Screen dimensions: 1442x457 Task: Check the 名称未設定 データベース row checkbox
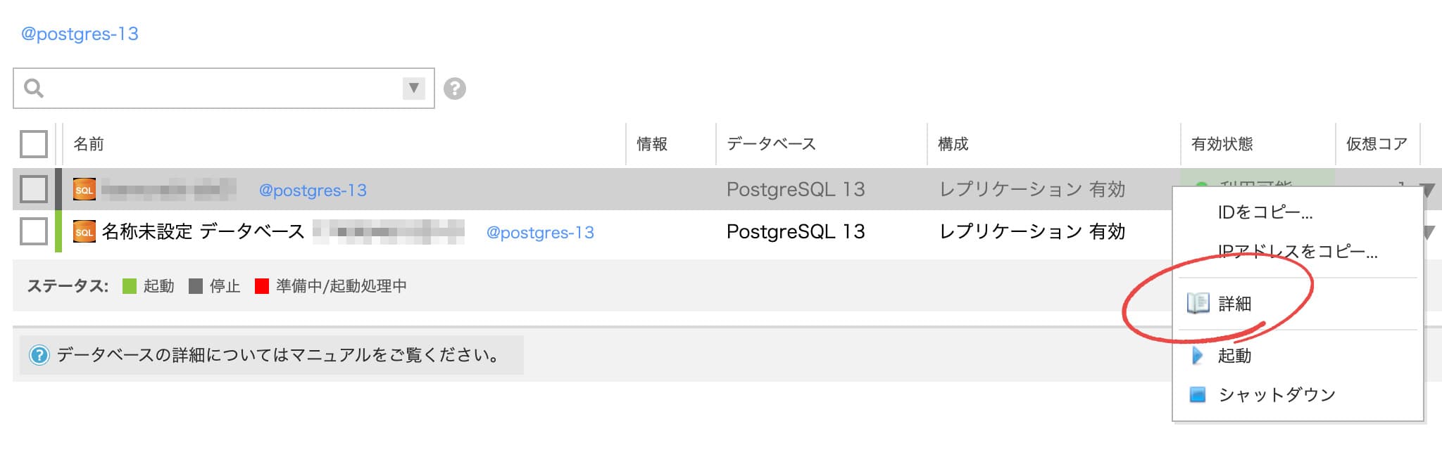[x=34, y=231]
